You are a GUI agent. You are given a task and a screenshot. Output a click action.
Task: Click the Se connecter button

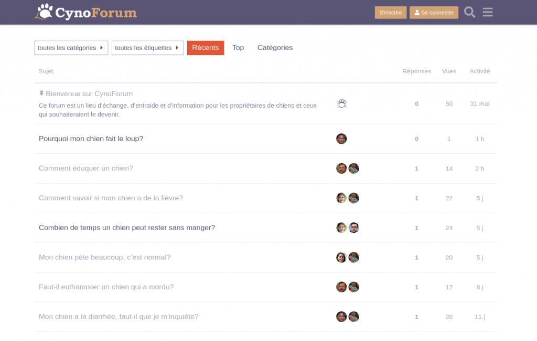[434, 13]
